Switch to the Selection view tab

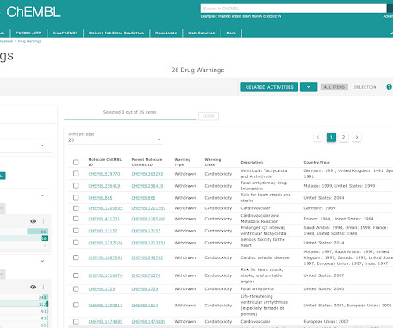(365, 87)
